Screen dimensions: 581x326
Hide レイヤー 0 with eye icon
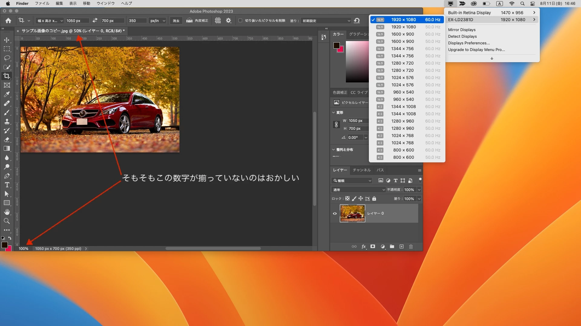335,213
